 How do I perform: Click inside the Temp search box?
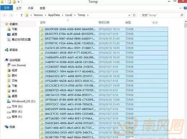point(160,15)
